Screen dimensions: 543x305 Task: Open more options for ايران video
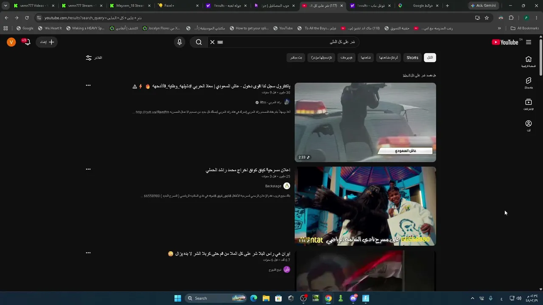click(x=88, y=253)
